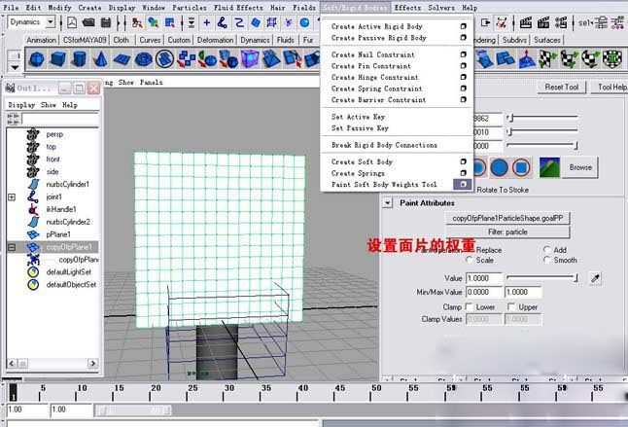Click the Tool Help button
Image resolution: width=628 pixels, height=427 pixels.
[611, 87]
